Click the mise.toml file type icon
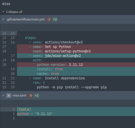This screenshot has width=135, height=128. [9, 96]
